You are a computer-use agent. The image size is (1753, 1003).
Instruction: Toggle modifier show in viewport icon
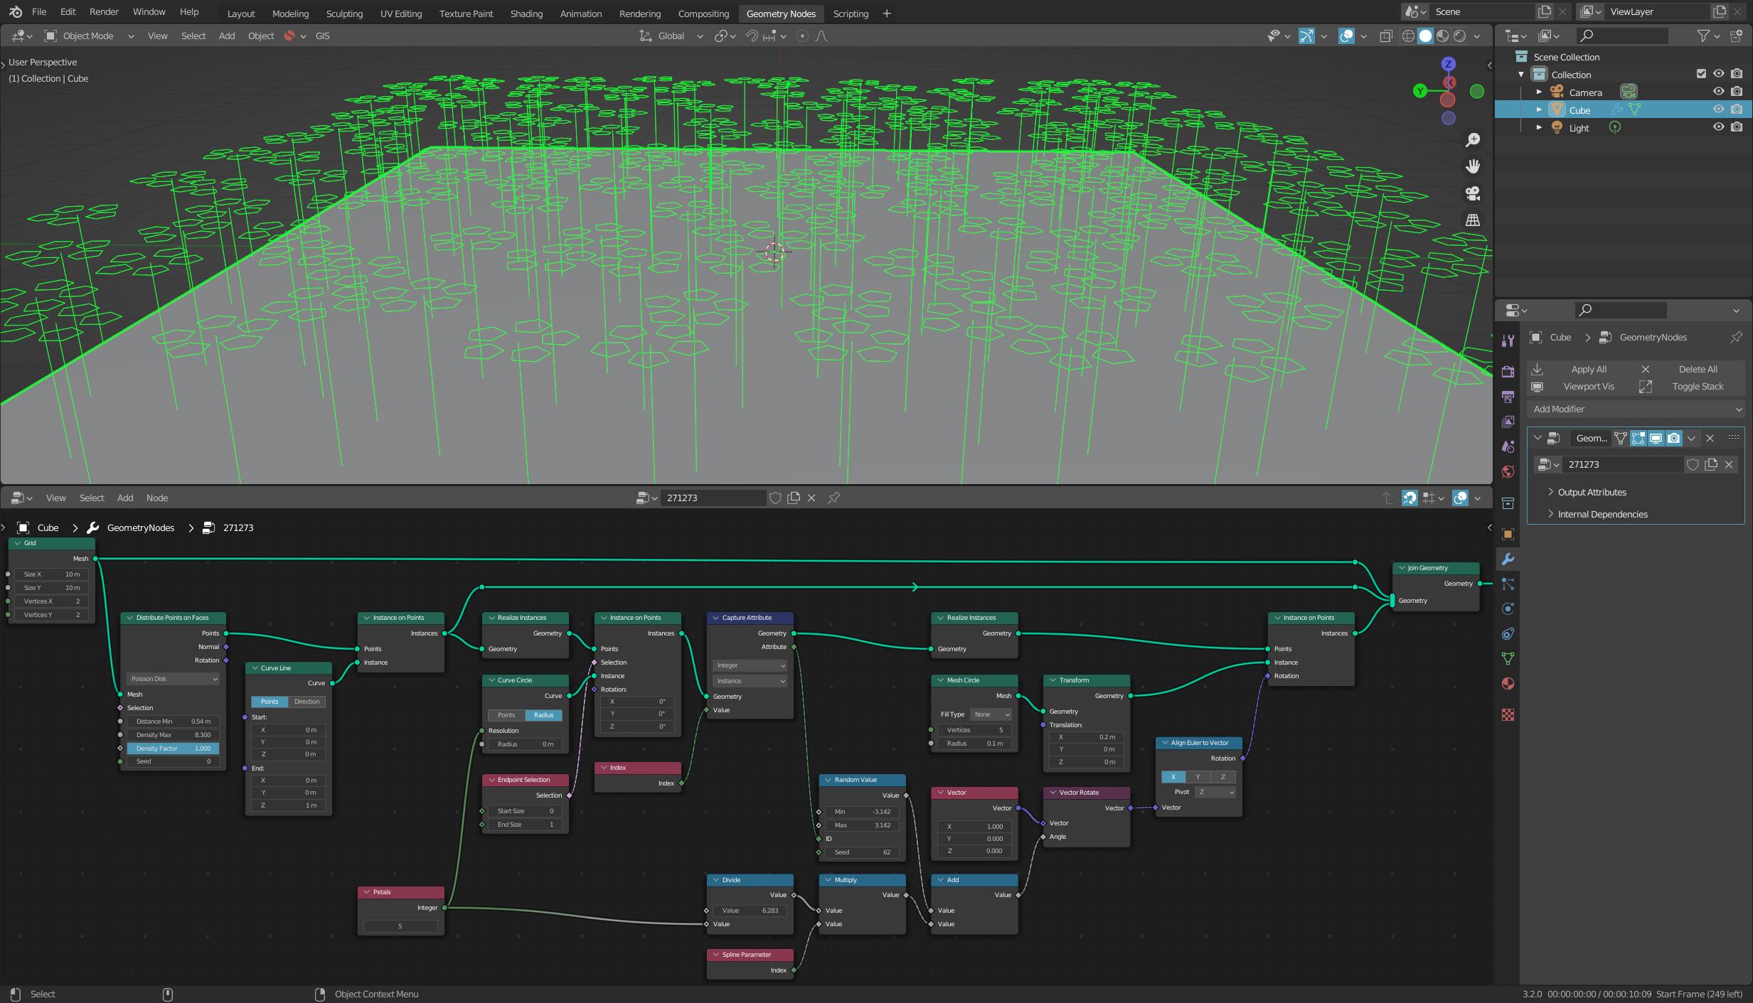pos(1656,438)
